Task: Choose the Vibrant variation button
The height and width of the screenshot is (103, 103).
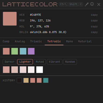Action: [54, 62]
